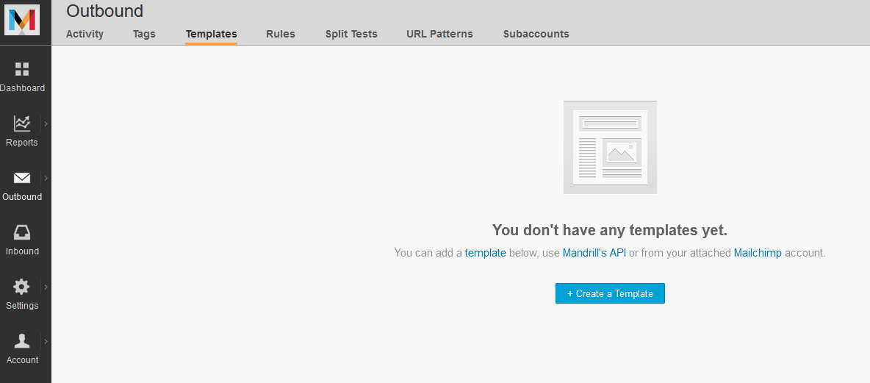The image size is (870, 383).
Task: Expand the Outbound submenu chevron
Action: click(46, 178)
